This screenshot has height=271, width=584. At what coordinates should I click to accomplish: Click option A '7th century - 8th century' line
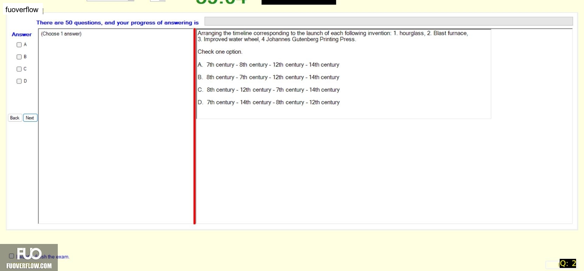(x=269, y=65)
